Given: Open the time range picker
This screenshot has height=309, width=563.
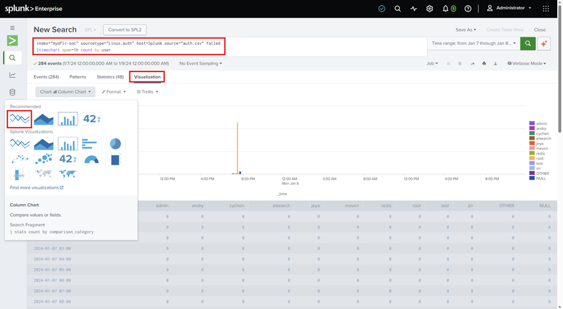Looking at the screenshot, I should [473, 43].
